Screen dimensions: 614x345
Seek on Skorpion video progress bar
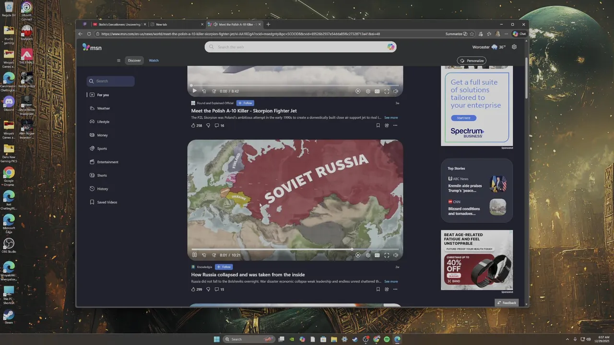[295, 85]
